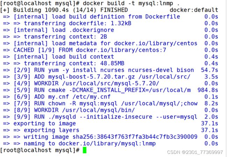Click the docker:default builder label
This screenshot has width=227, height=157.
coord(194,10)
